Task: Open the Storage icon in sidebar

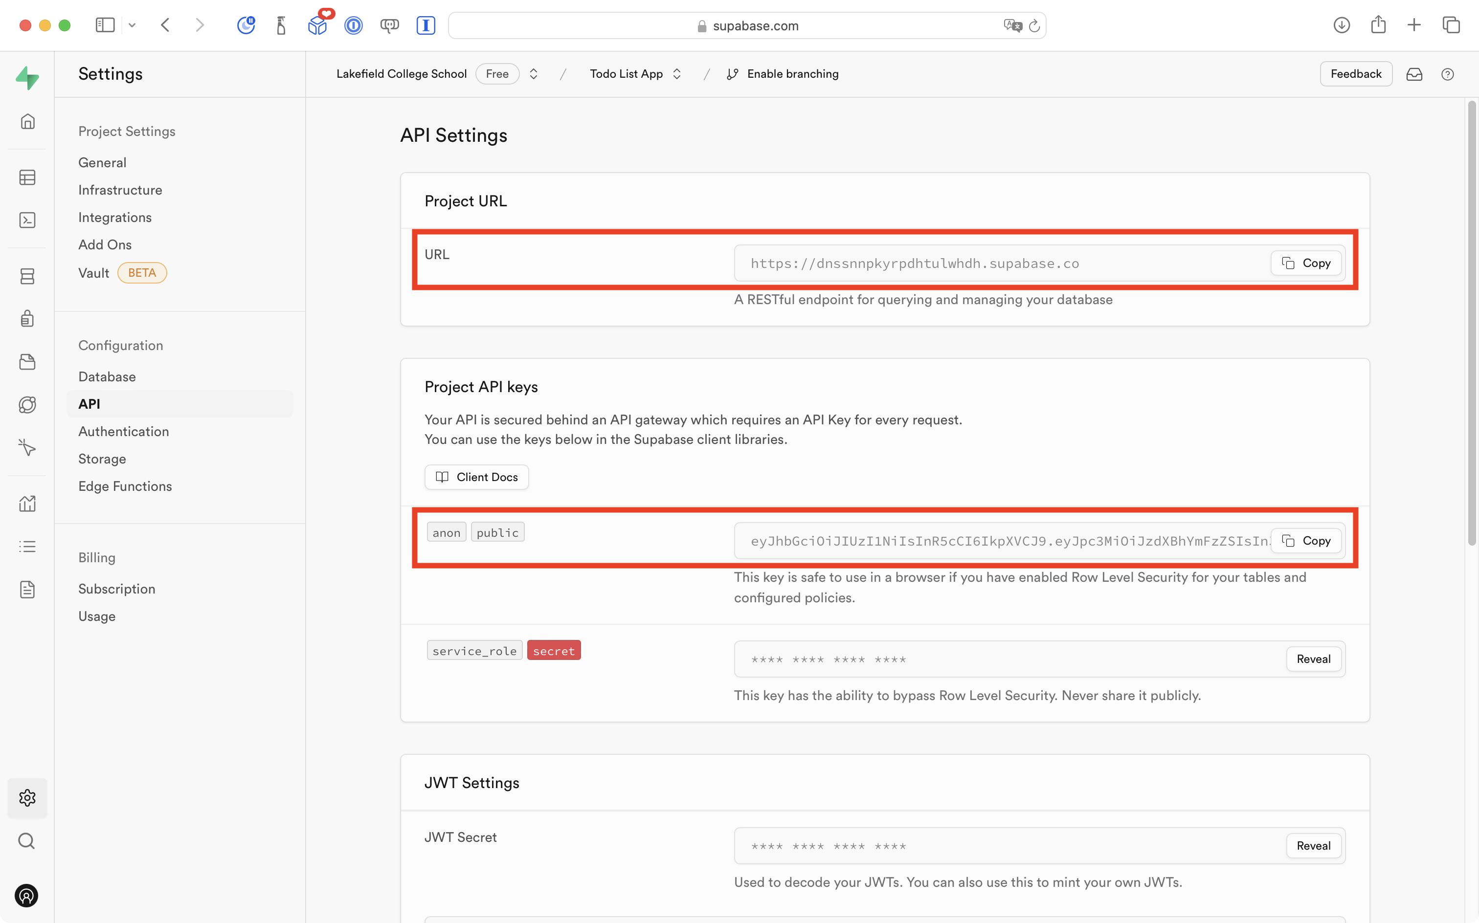Action: (x=27, y=362)
